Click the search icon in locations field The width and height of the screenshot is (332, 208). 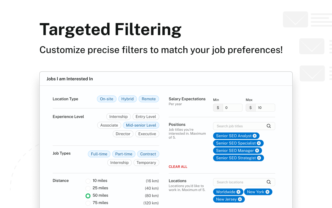pos(269,182)
